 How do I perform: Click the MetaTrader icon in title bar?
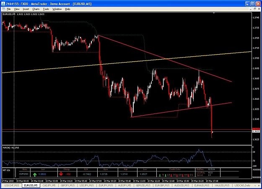[3, 4]
